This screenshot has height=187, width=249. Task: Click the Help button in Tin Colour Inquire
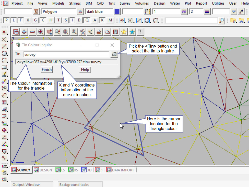(x=85, y=69)
